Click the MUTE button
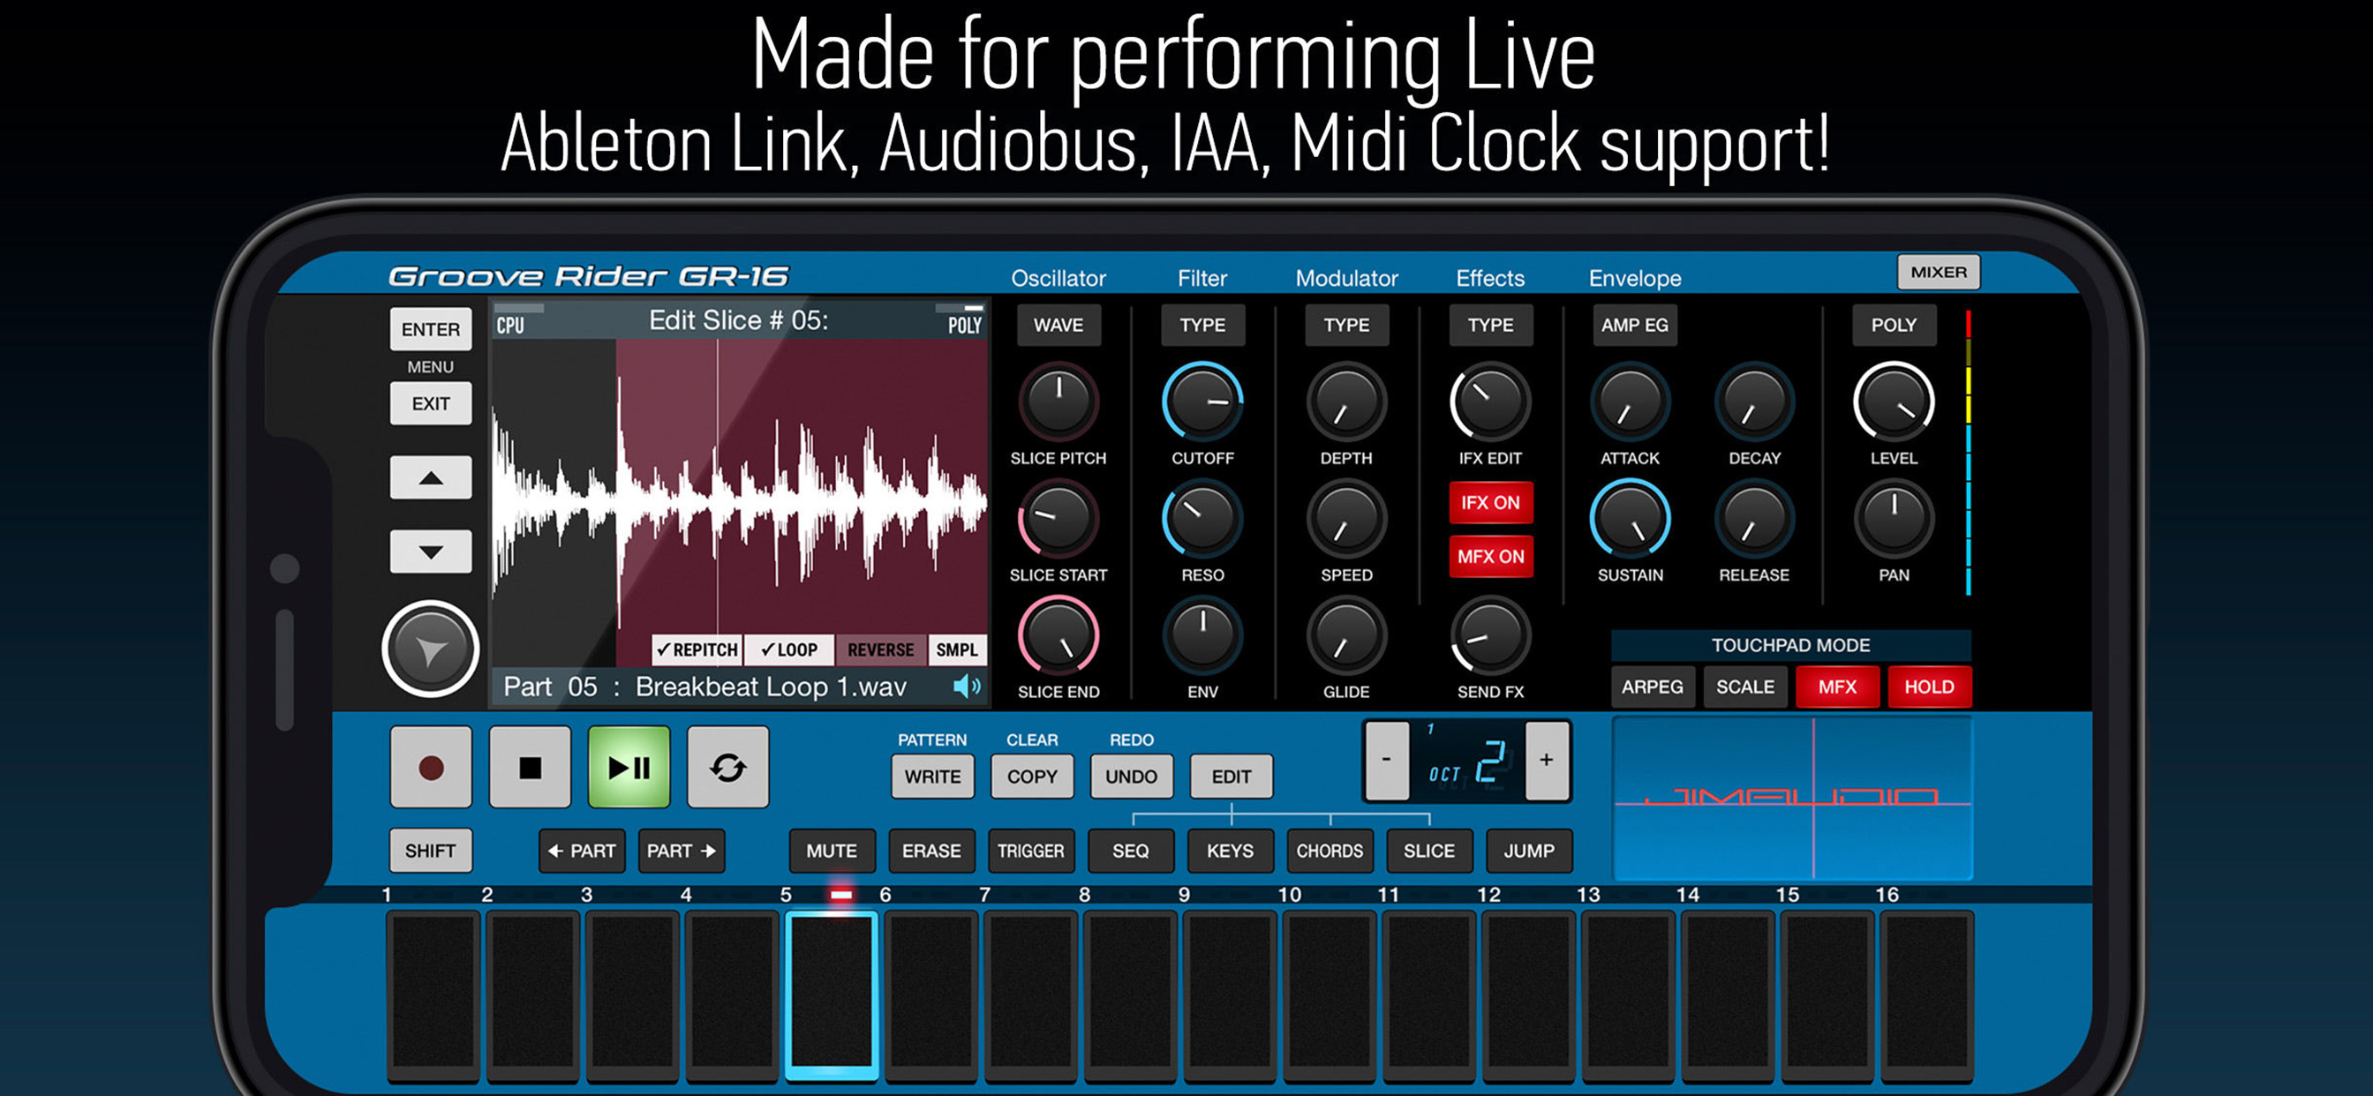 pyautogui.click(x=832, y=851)
